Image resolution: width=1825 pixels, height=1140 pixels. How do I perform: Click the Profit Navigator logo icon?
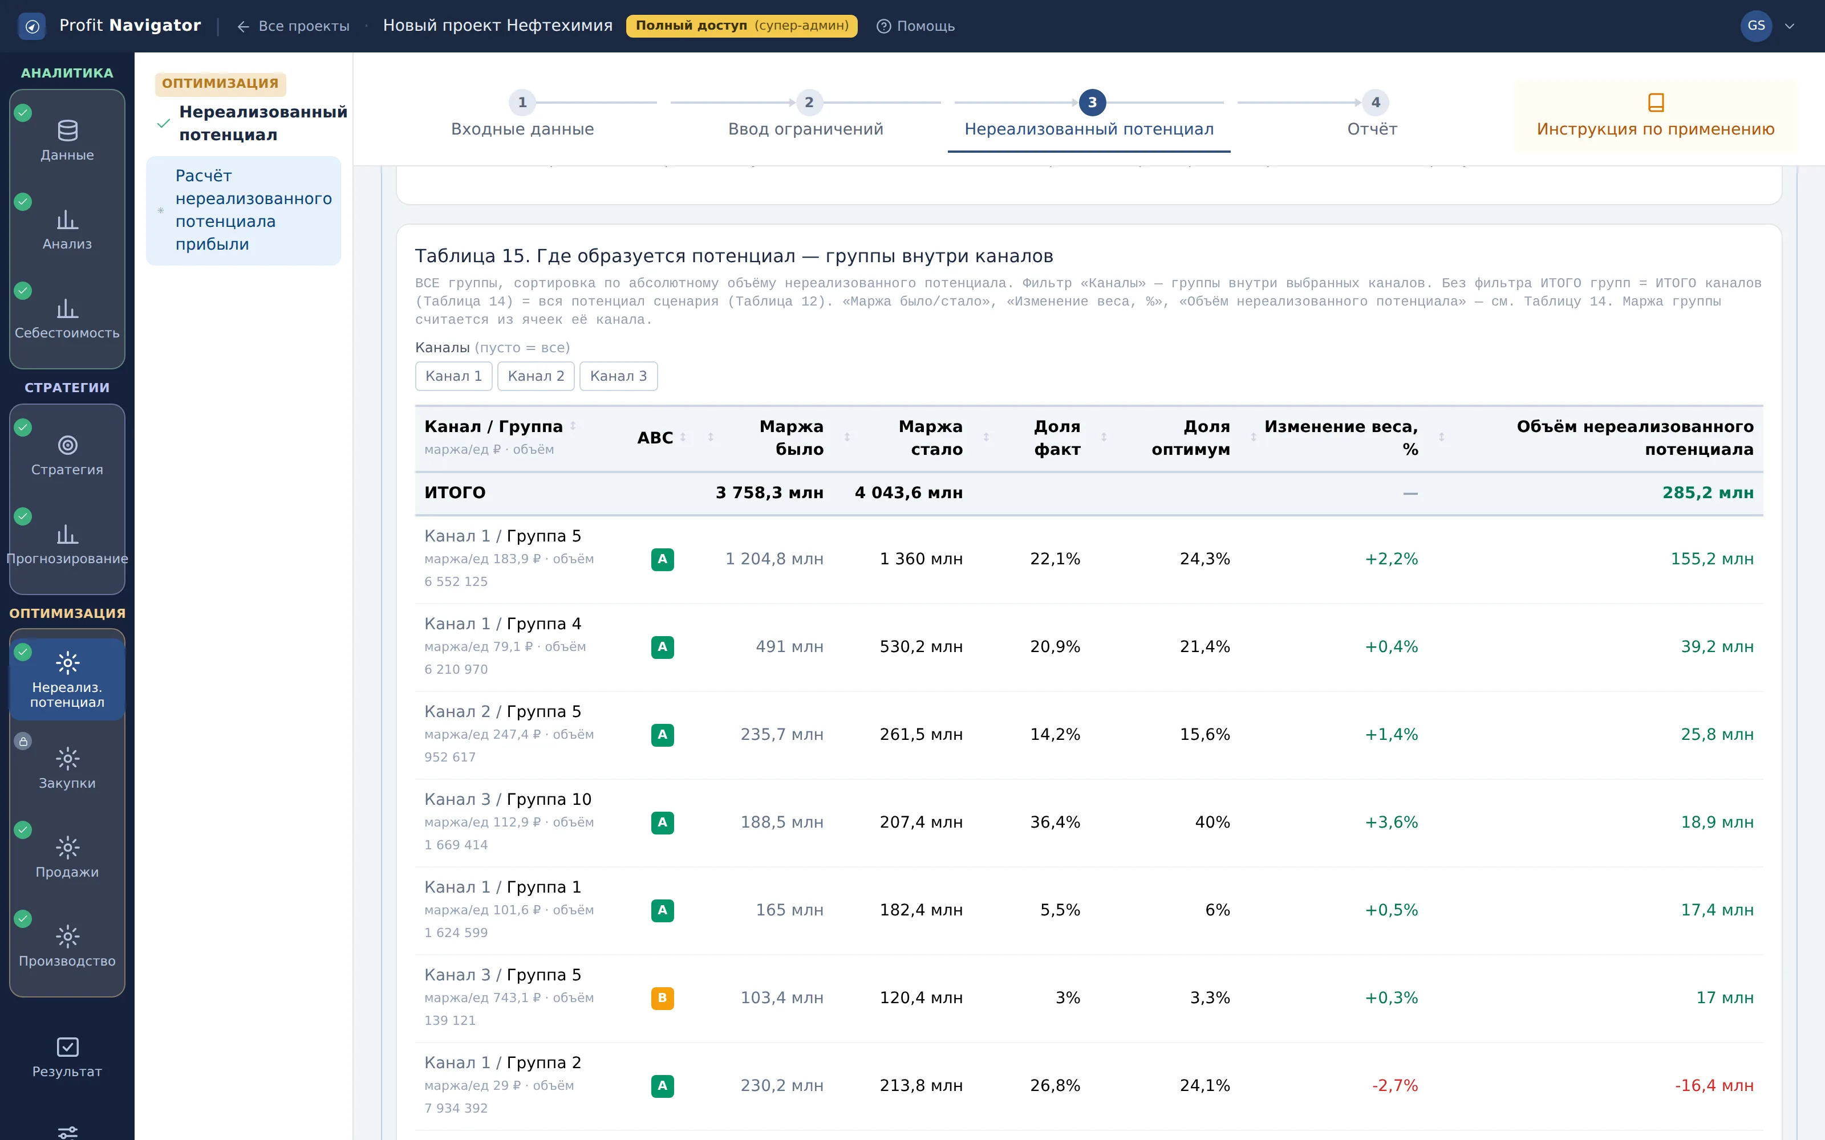(x=32, y=26)
